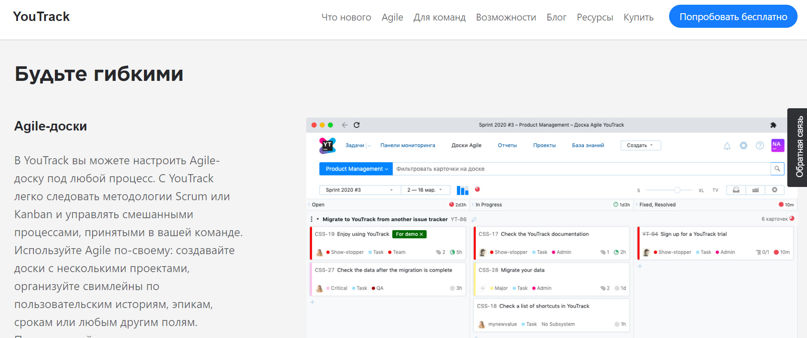Open the Sprint 2020 #3 dropdown

[360, 190]
